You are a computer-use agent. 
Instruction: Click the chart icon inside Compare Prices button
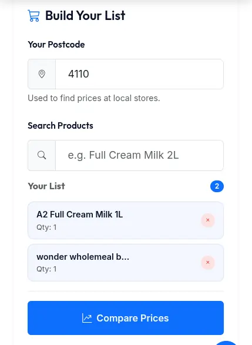[x=87, y=318]
